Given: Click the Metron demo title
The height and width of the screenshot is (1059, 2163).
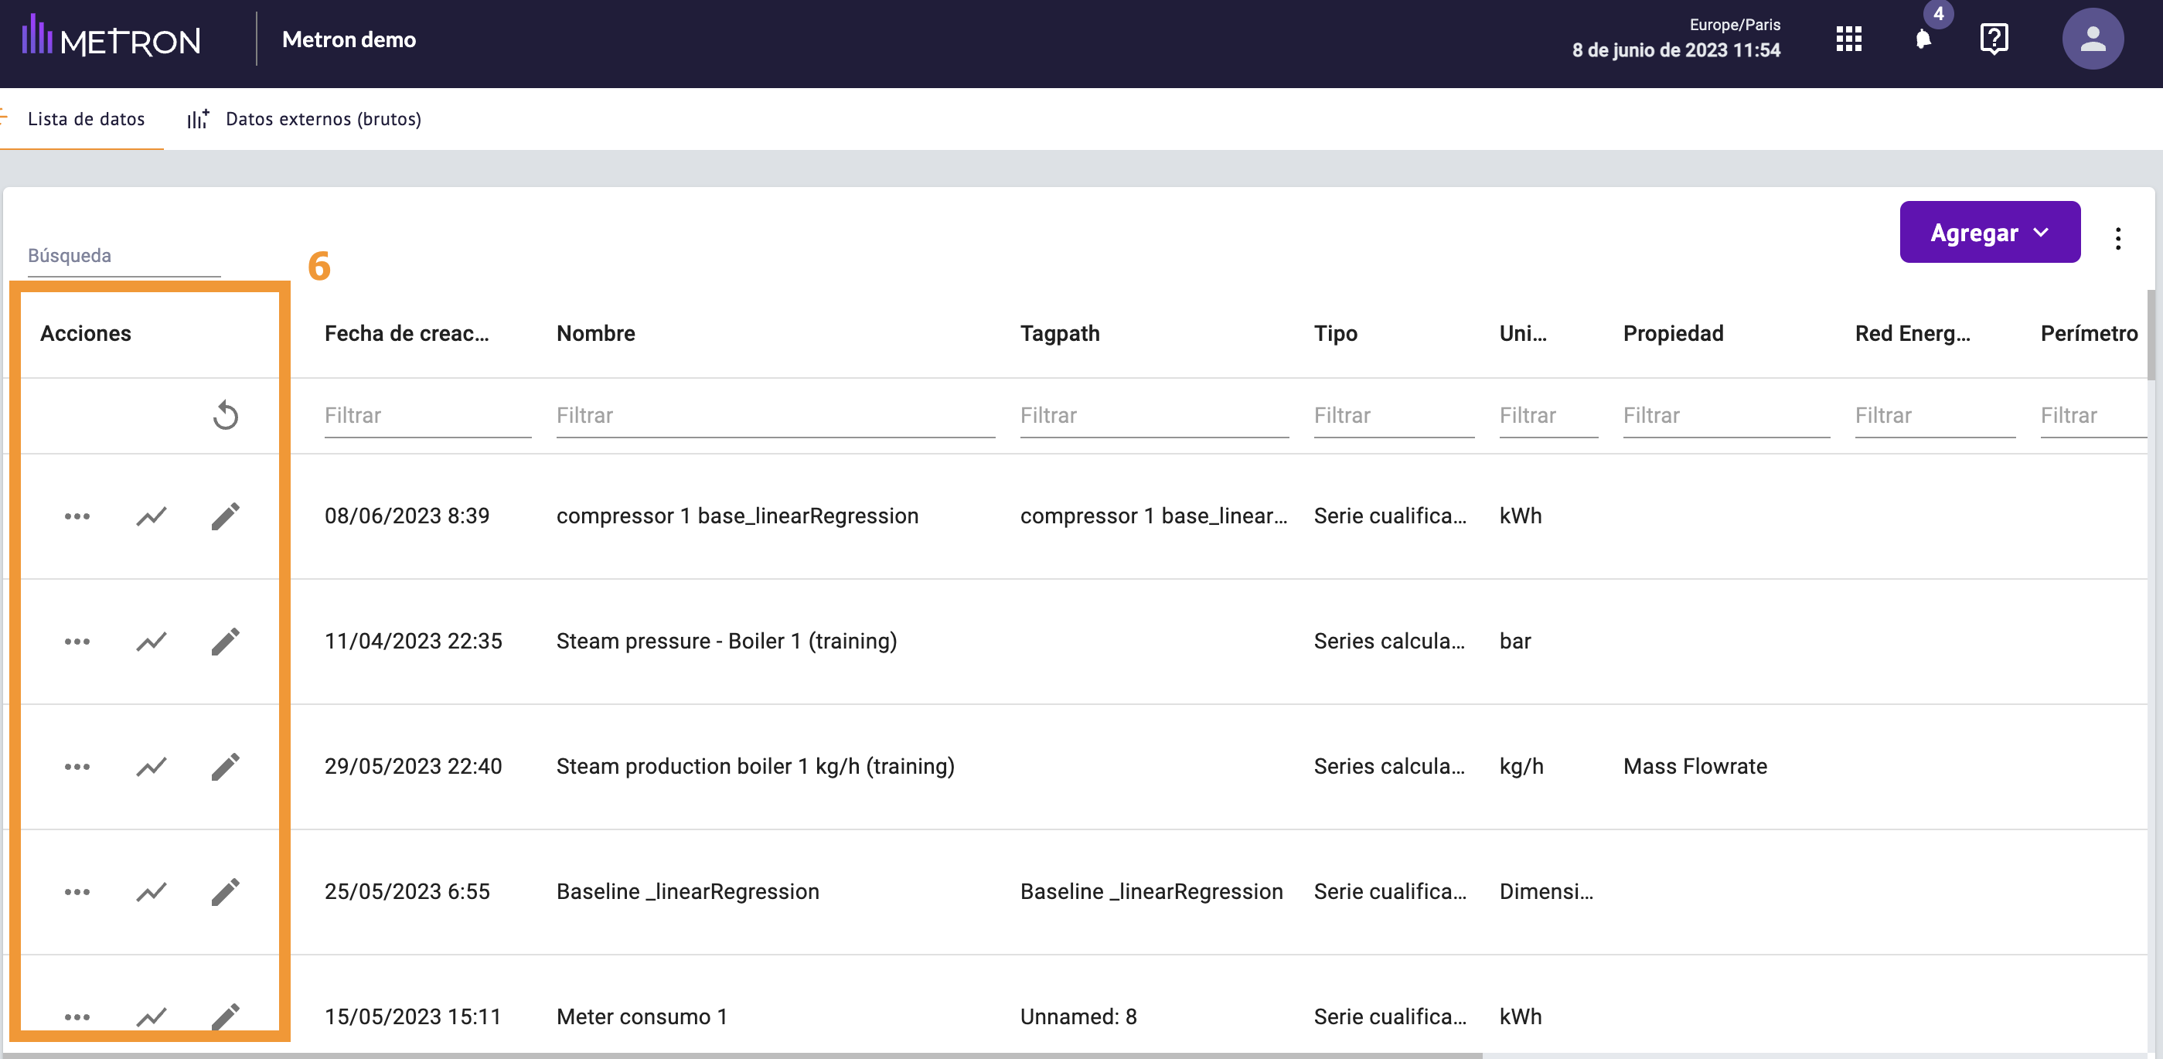Looking at the screenshot, I should tap(349, 39).
